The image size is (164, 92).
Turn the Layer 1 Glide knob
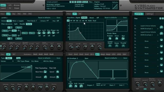pyautogui.click(x=4, y=47)
